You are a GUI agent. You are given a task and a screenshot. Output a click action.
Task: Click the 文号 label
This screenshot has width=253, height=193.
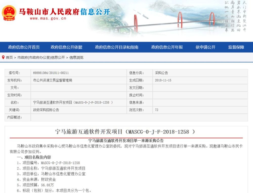(14, 88)
